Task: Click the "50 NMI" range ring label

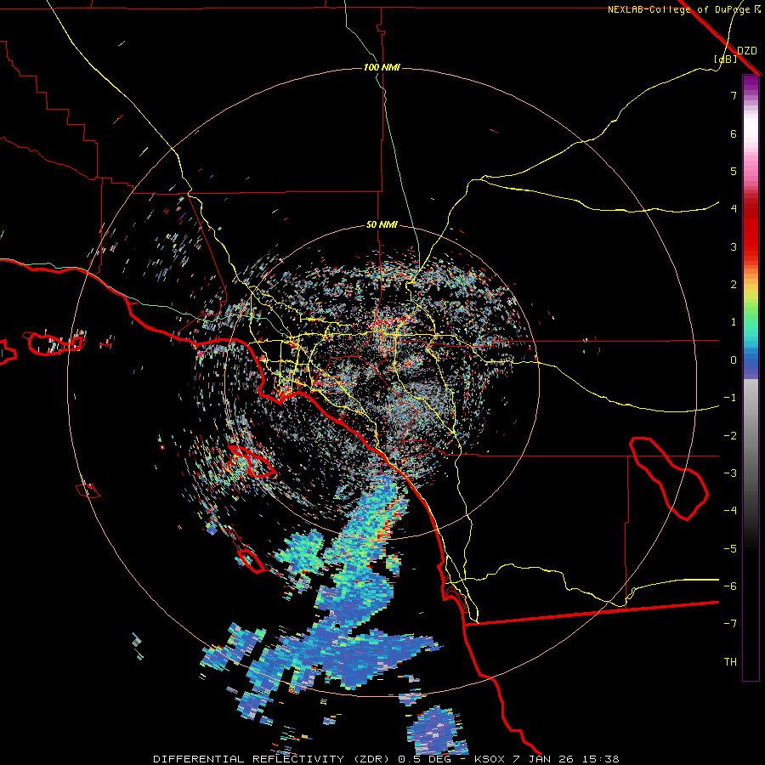Action: click(382, 225)
